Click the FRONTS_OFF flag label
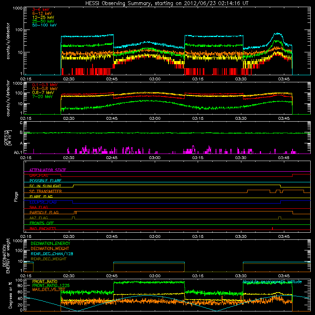The image size is (315, 315). [42, 223]
